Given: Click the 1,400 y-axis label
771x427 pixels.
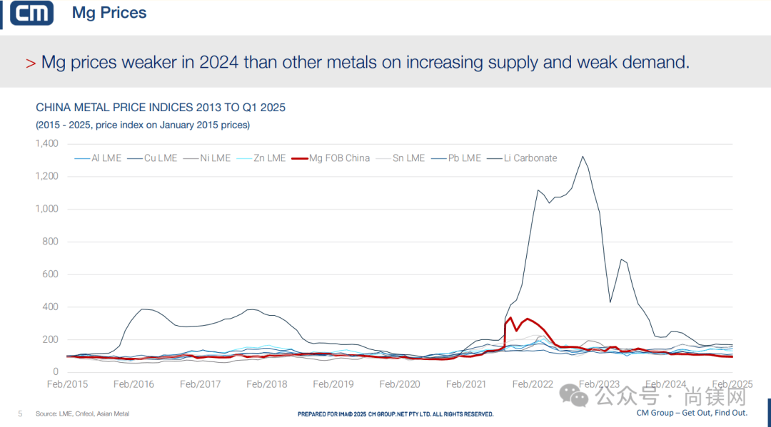Looking at the screenshot, I should click(x=46, y=144).
